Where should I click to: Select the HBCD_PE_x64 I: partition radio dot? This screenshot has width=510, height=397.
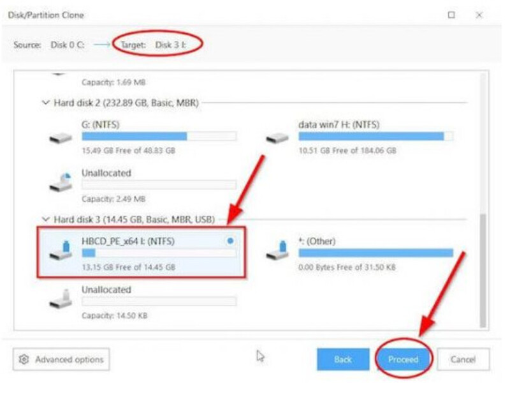[x=230, y=241]
